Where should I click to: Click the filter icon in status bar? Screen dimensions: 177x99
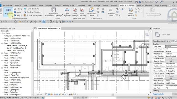point(170,98)
